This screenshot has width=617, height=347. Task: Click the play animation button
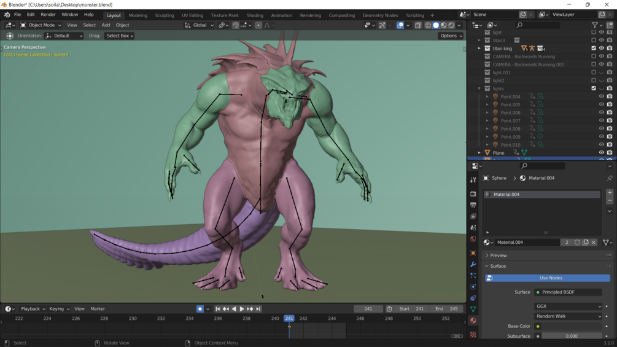(242, 309)
